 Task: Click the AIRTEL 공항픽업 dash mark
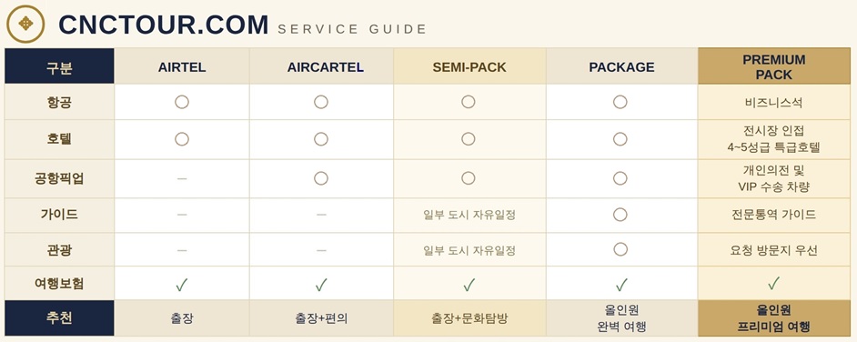tap(182, 178)
